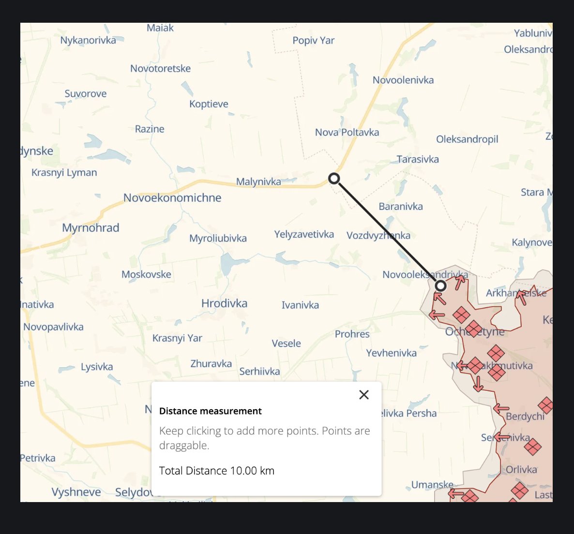This screenshot has width=574, height=534.
Task: Click the Zhuravka label
Action: [x=211, y=364]
